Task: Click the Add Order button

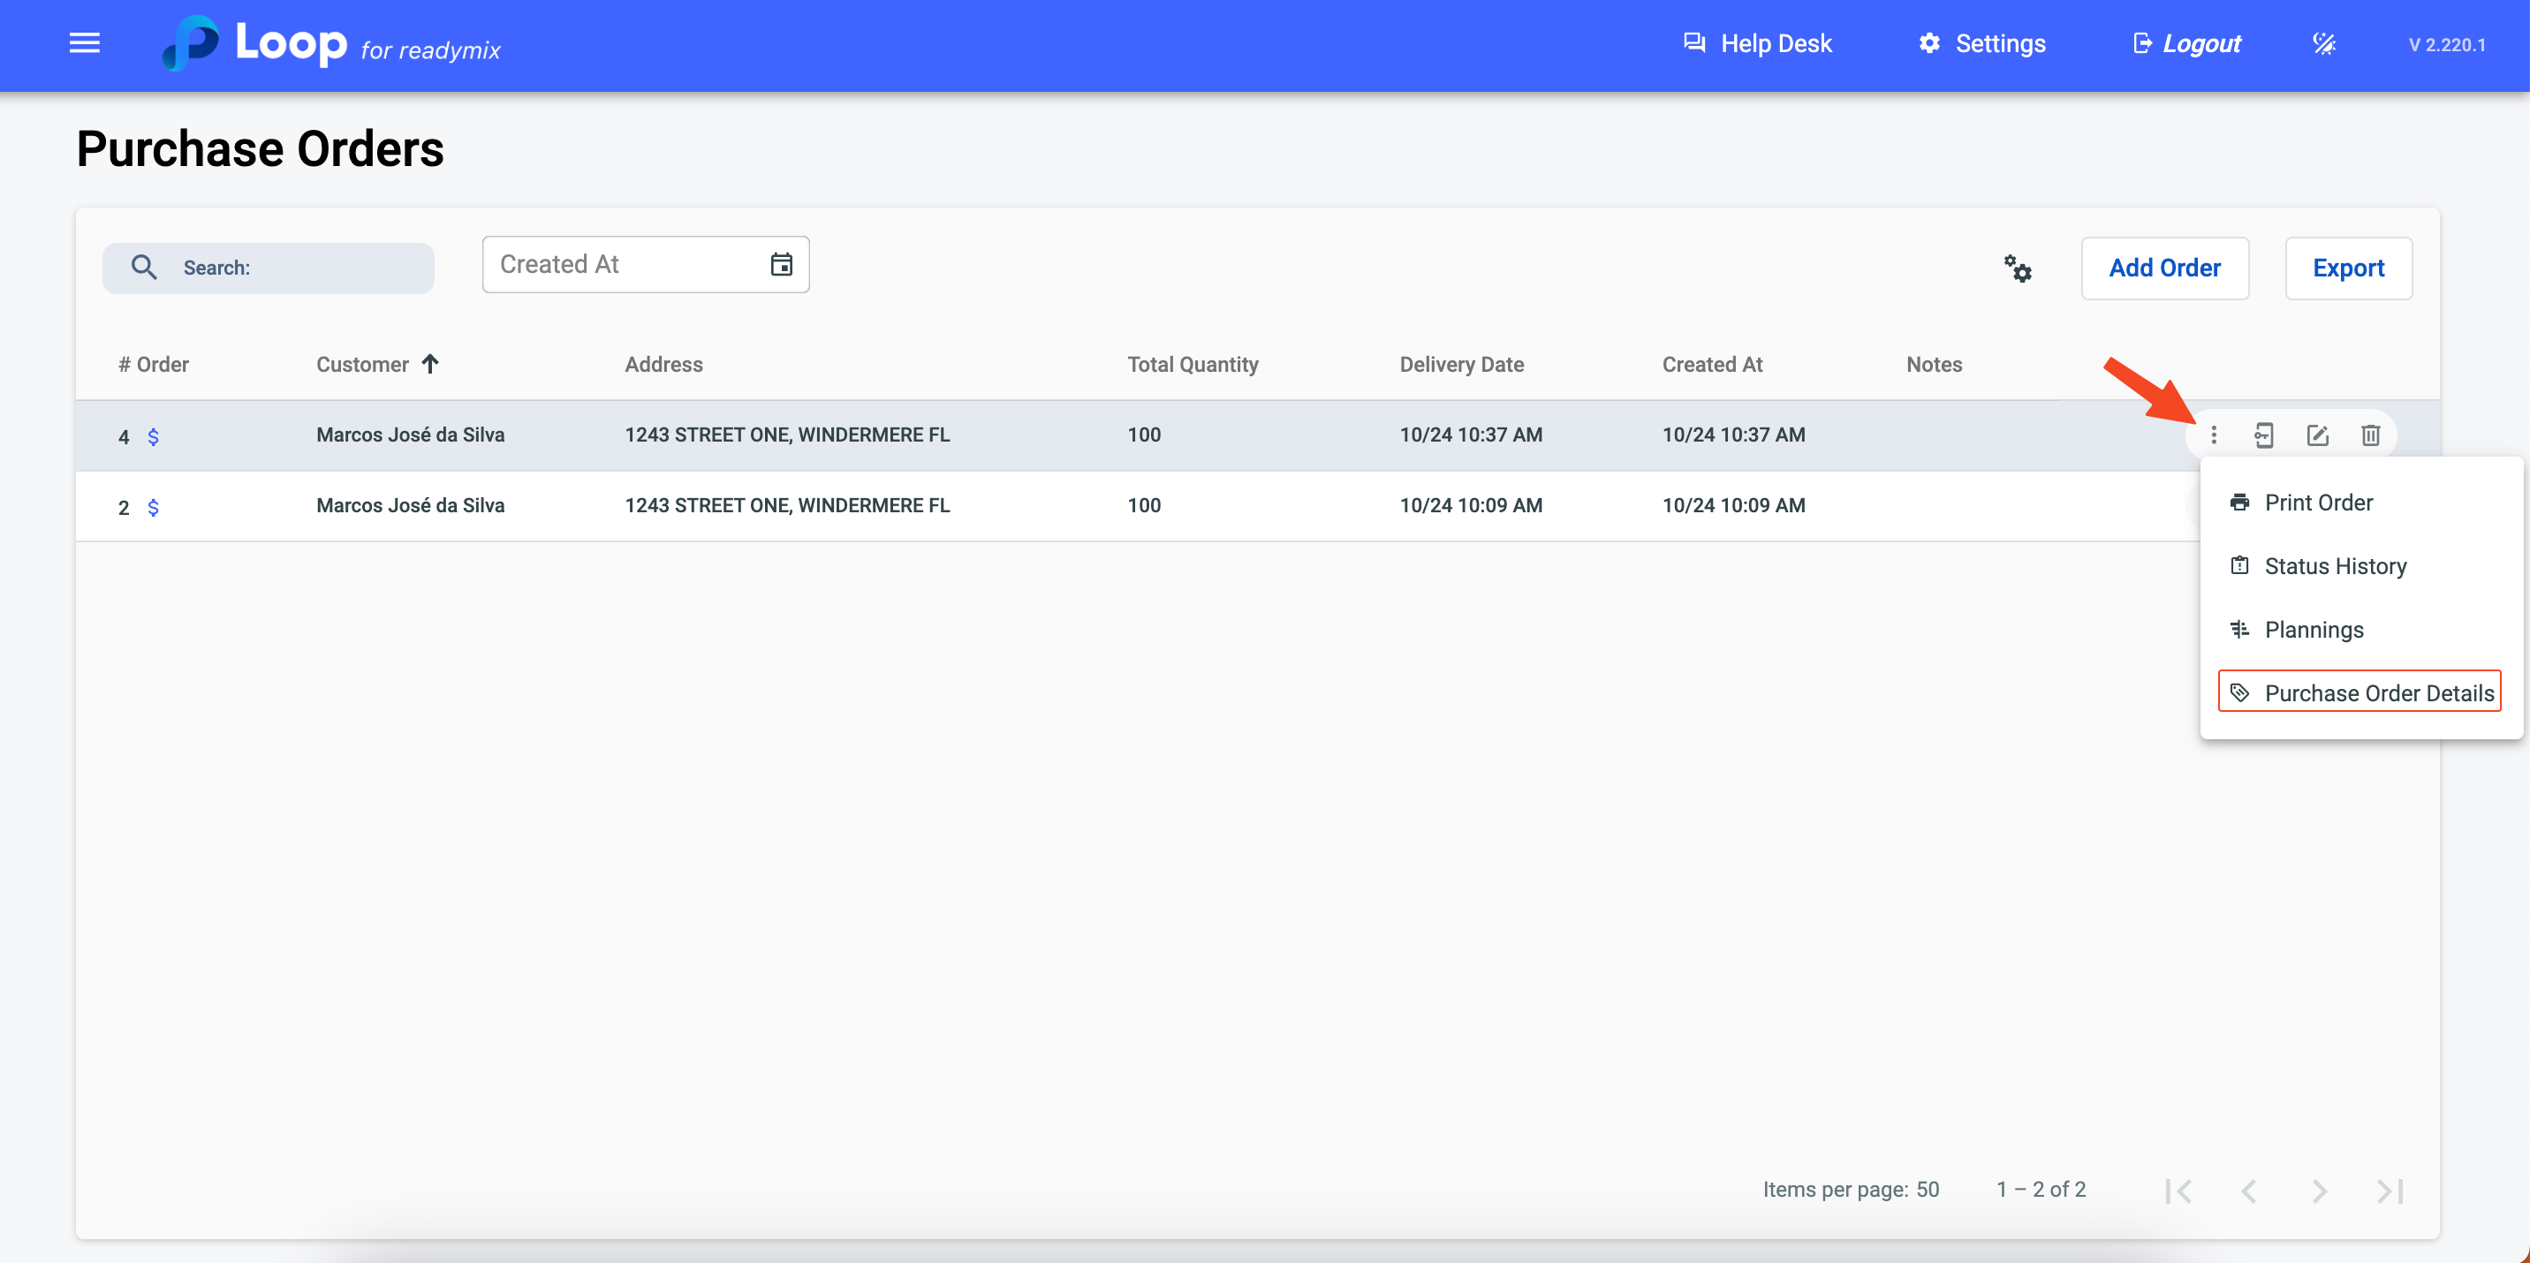Action: pos(2163,268)
